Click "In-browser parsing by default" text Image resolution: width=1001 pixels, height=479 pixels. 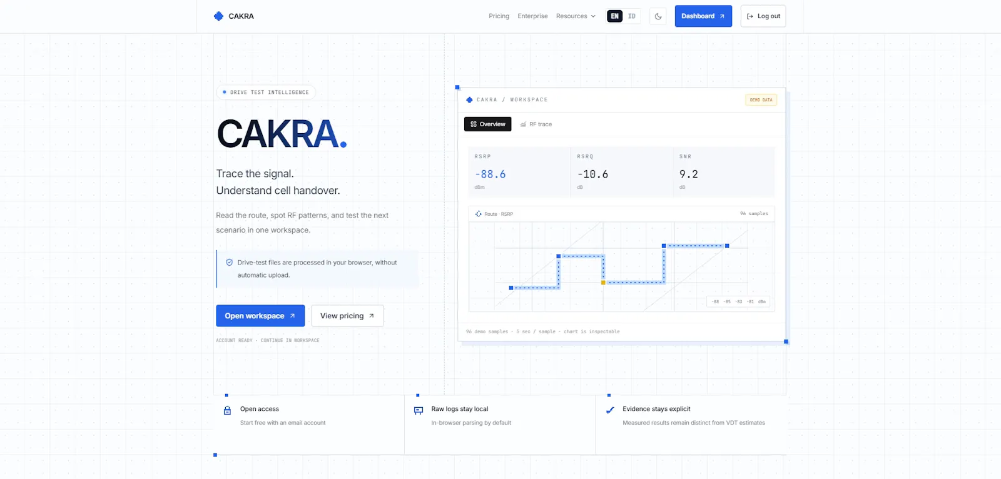pyautogui.click(x=471, y=423)
